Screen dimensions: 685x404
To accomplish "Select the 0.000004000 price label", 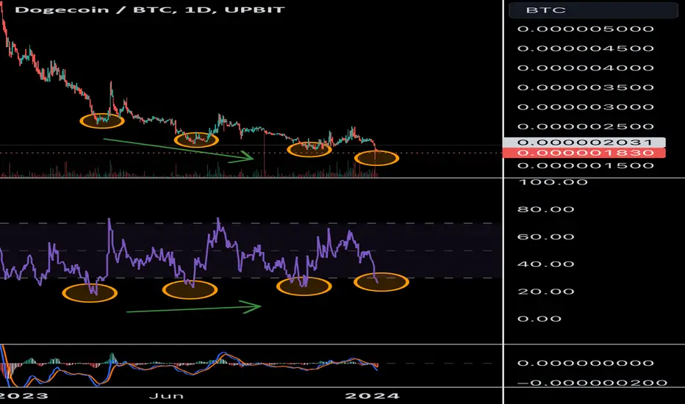I will point(586,68).
